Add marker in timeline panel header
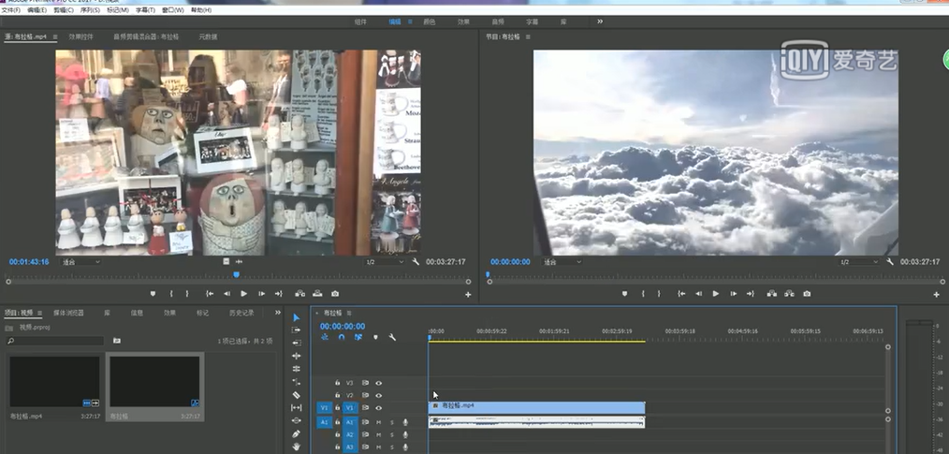The image size is (949, 454). (x=375, y=337)
